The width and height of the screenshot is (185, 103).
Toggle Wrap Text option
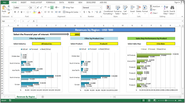pos(68,8)
